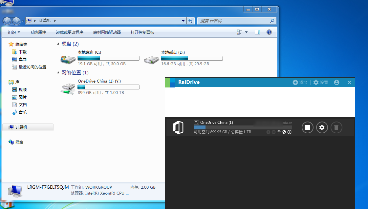Select 图片 library in the navigation pane
This screenshot has height=209, width=368.
(x=23, y=97)
